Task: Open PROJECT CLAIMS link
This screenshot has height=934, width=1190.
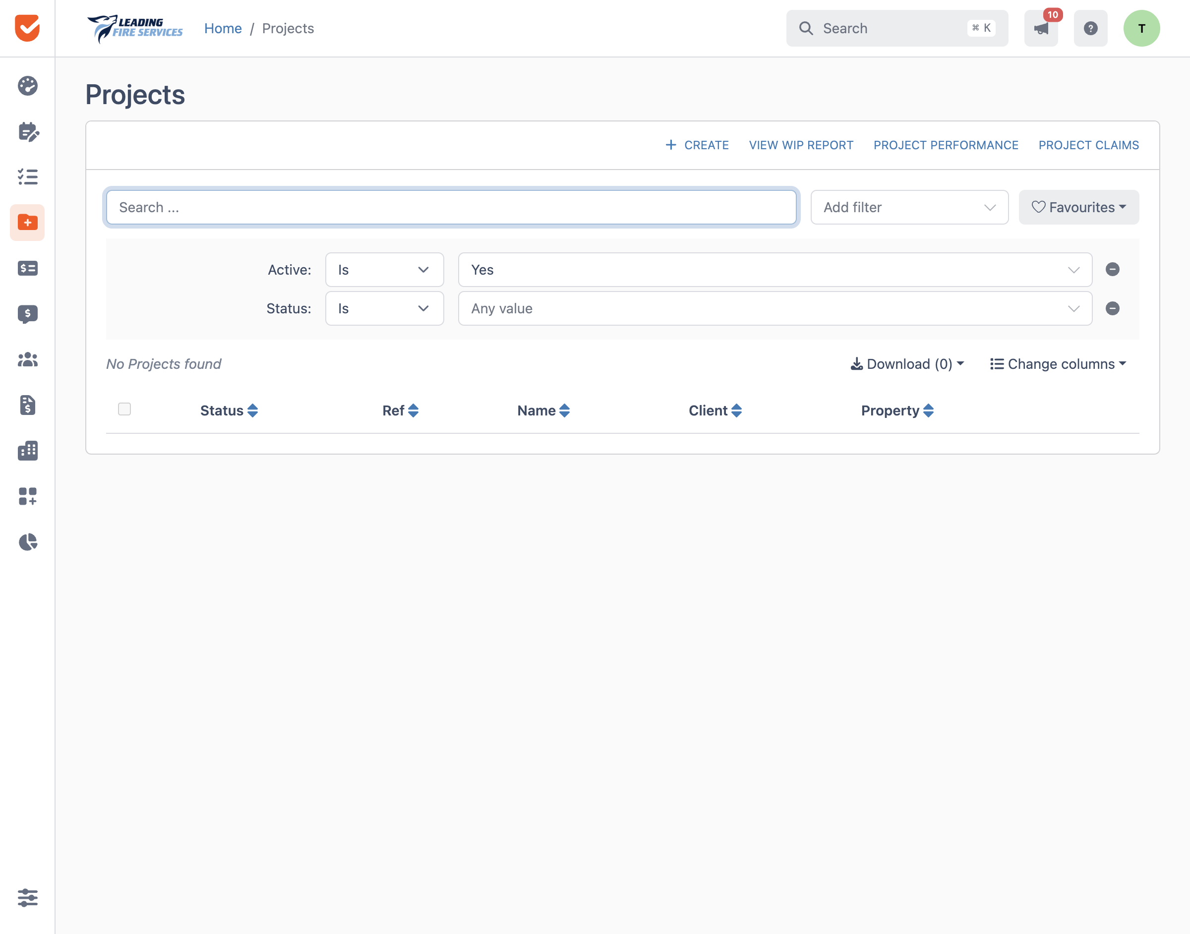Action: (1088, 145)
